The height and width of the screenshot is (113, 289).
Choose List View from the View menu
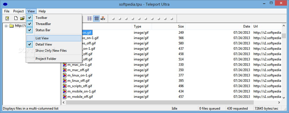click(54, 38)
